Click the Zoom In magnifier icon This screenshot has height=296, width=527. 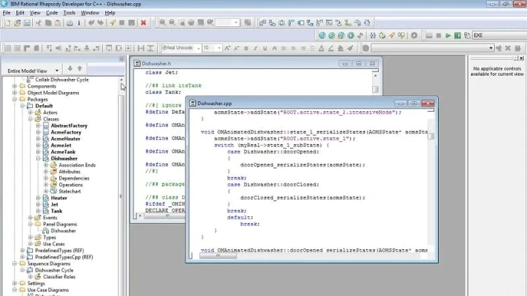coord(162,22)
